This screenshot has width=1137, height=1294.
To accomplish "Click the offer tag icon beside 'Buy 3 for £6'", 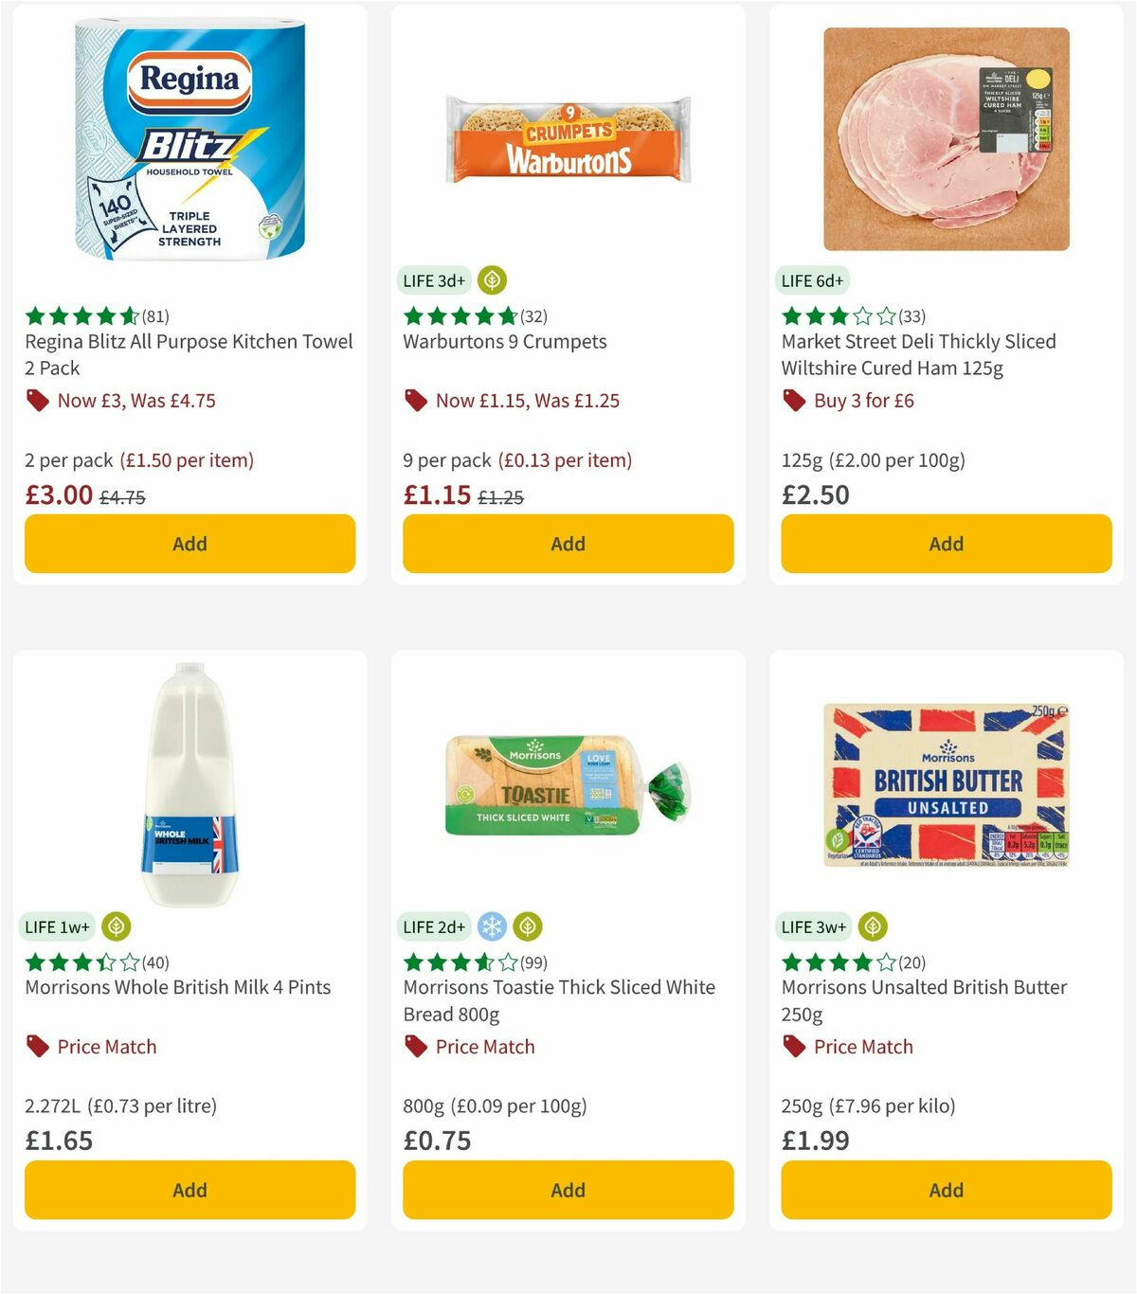I will point(792,401).
